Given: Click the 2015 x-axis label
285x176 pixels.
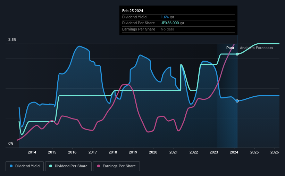Looking at the screenshot, I should [52, 152].
